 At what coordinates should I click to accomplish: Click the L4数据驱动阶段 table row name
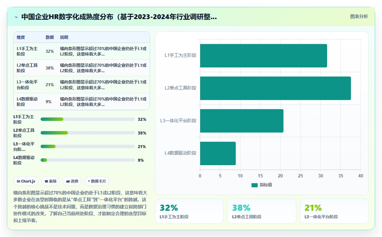(27, 102)
